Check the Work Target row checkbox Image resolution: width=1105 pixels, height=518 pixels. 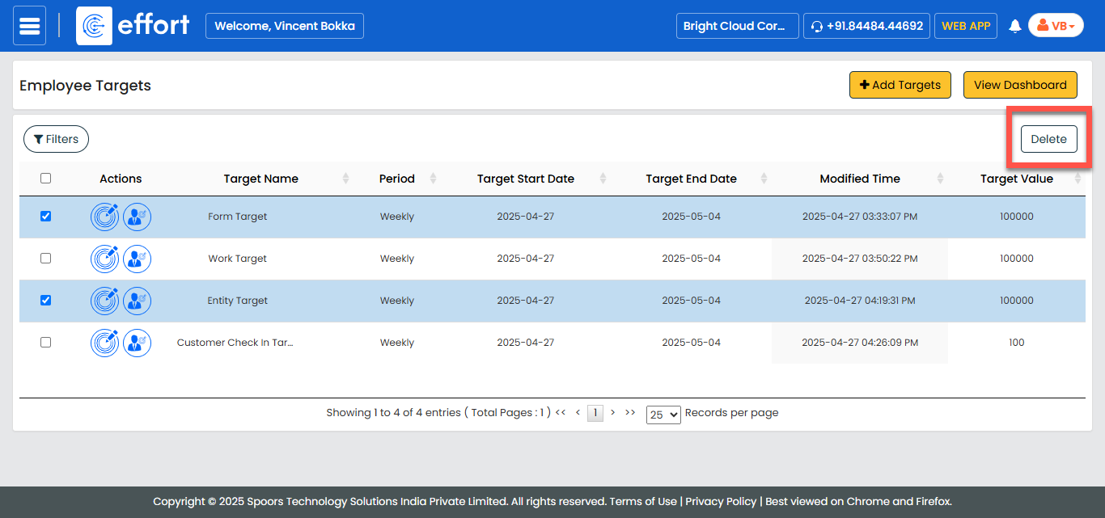[x=45, y=259]
